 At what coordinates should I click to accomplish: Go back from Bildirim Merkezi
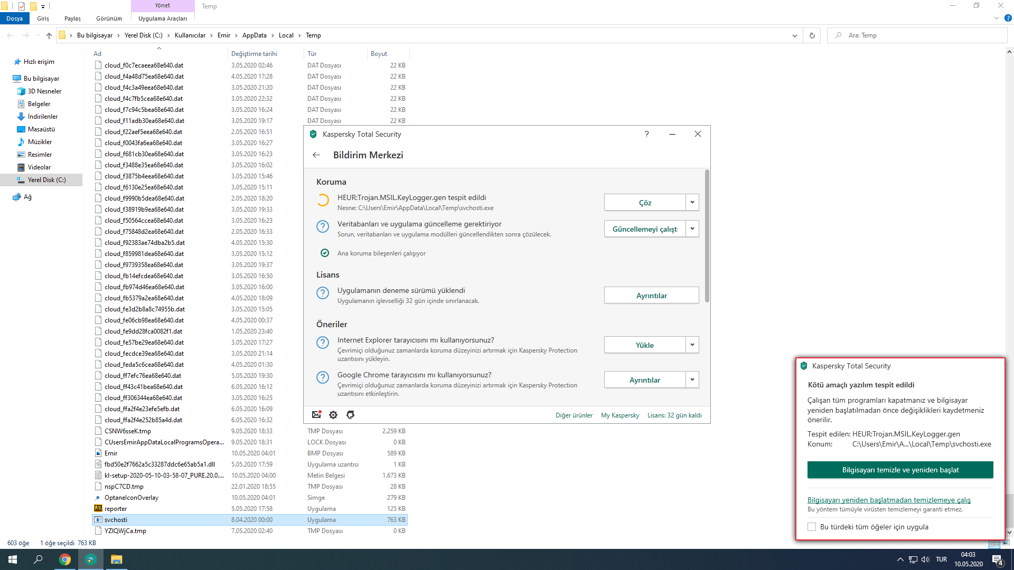316,155
